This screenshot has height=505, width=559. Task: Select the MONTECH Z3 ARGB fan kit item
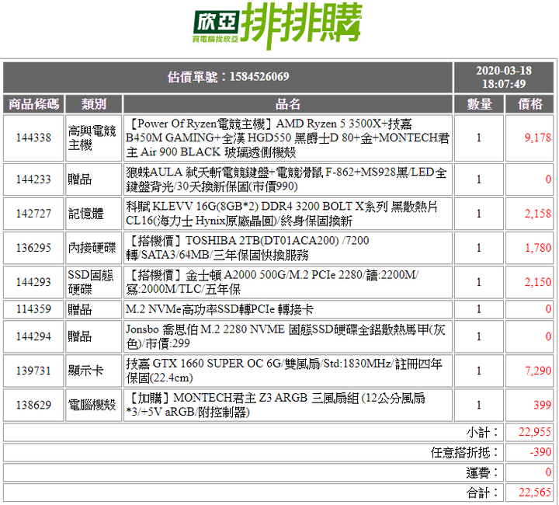[x=276, y=405]
